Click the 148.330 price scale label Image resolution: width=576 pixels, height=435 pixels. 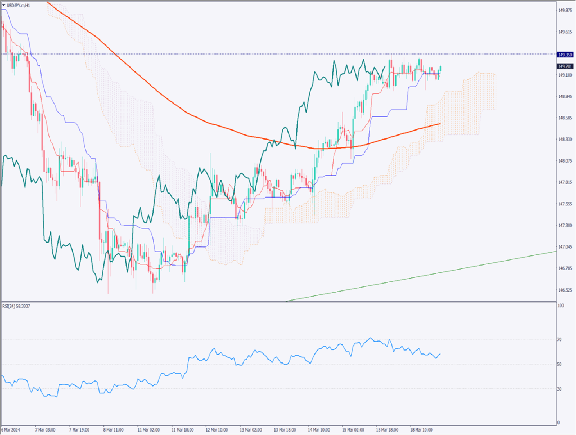(565, 140)
